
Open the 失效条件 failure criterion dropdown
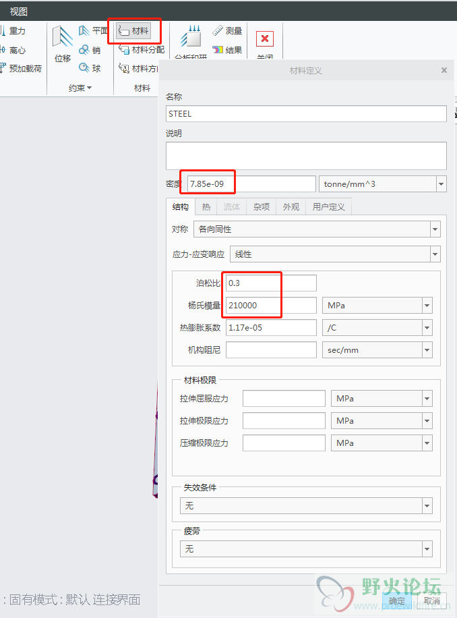(306, 506)
